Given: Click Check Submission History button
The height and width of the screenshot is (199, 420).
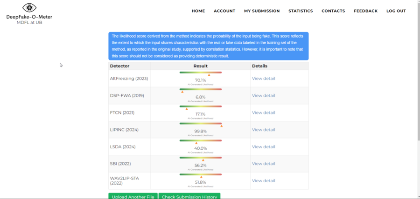Looking at the screenshot, I should pos(189,197).
